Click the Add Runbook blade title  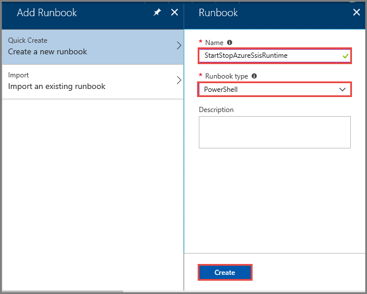coord(47,13)
